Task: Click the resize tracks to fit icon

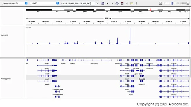Action: pyautogui.click(x=127, y=3)
